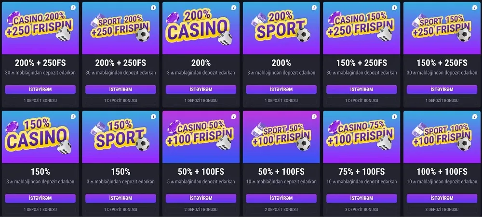Open the 150% Casino banner image
The height and width of the screenshot is (217, 482).
pyautogui.click(x=40, y=137)
